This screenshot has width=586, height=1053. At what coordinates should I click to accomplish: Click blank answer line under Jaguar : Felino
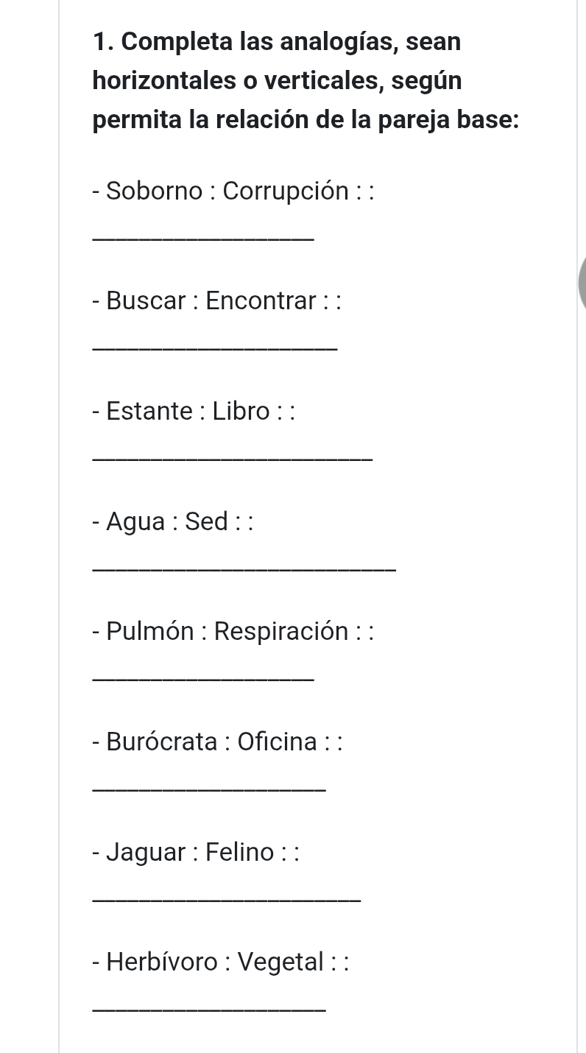click(x=227, y=898)
